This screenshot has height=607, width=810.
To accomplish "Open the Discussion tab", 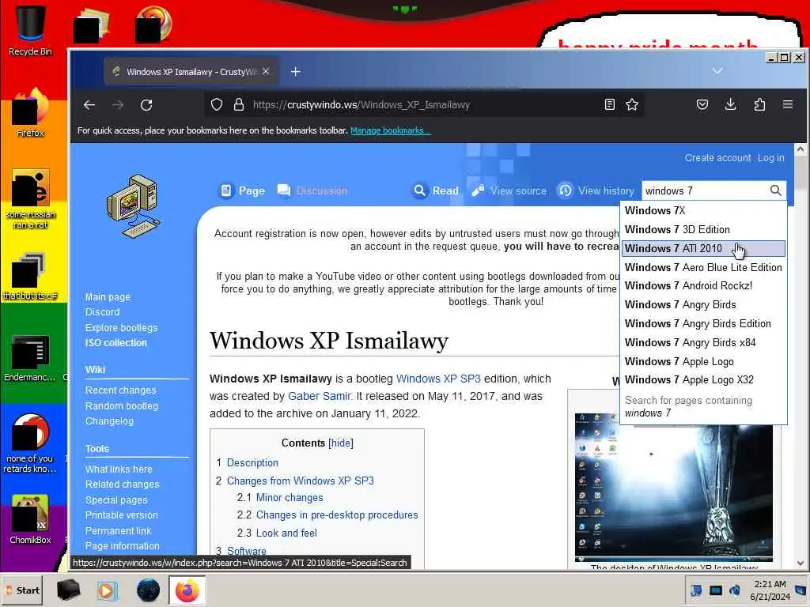I will [312, 190].
